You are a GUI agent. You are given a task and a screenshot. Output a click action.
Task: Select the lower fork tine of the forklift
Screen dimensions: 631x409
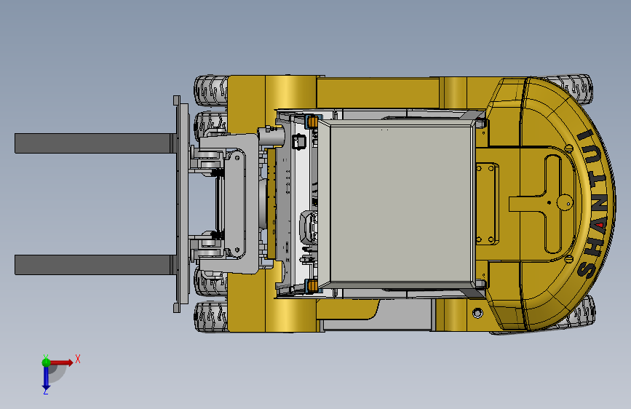(x=95, y=265)
